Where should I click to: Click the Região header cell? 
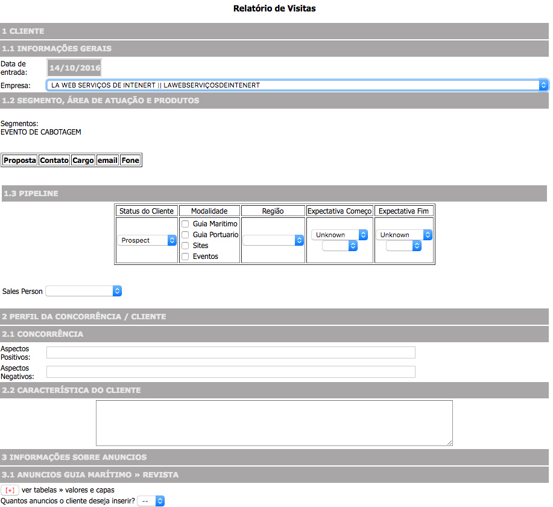tap(273, 211)
